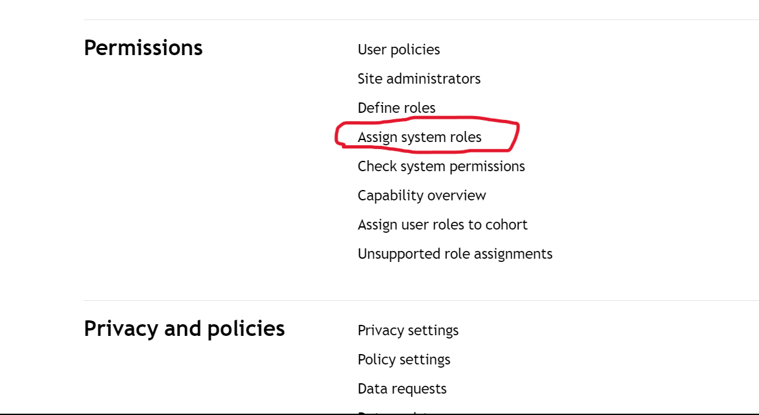The image size is (759, 415).
Task: Open the User policies link
Action: (x=398, y=50)
